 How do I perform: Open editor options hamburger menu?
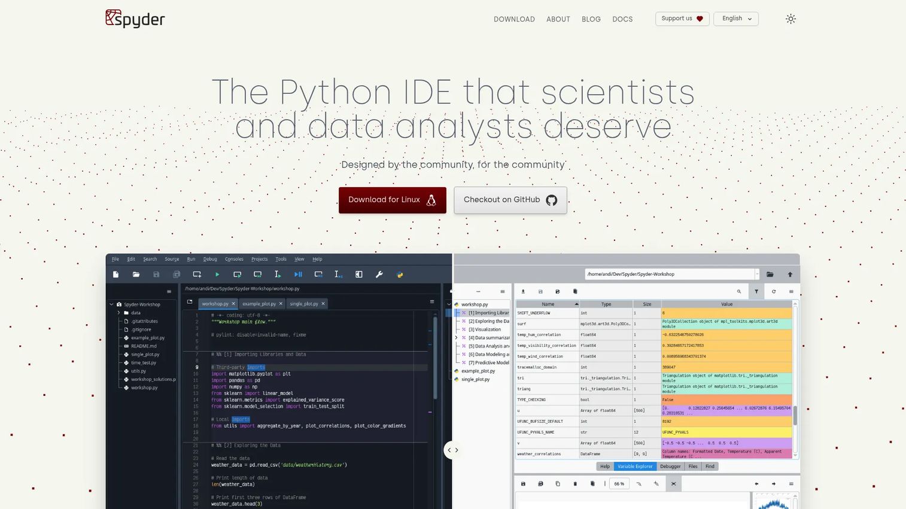[x=432, y=302]
